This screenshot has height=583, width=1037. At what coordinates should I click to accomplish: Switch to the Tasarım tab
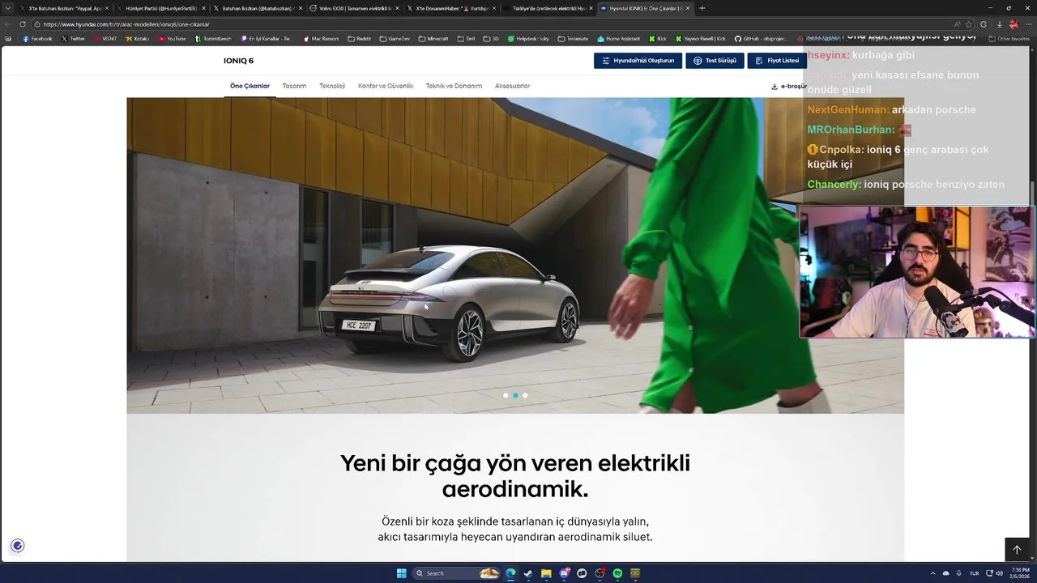click(294, 86)
